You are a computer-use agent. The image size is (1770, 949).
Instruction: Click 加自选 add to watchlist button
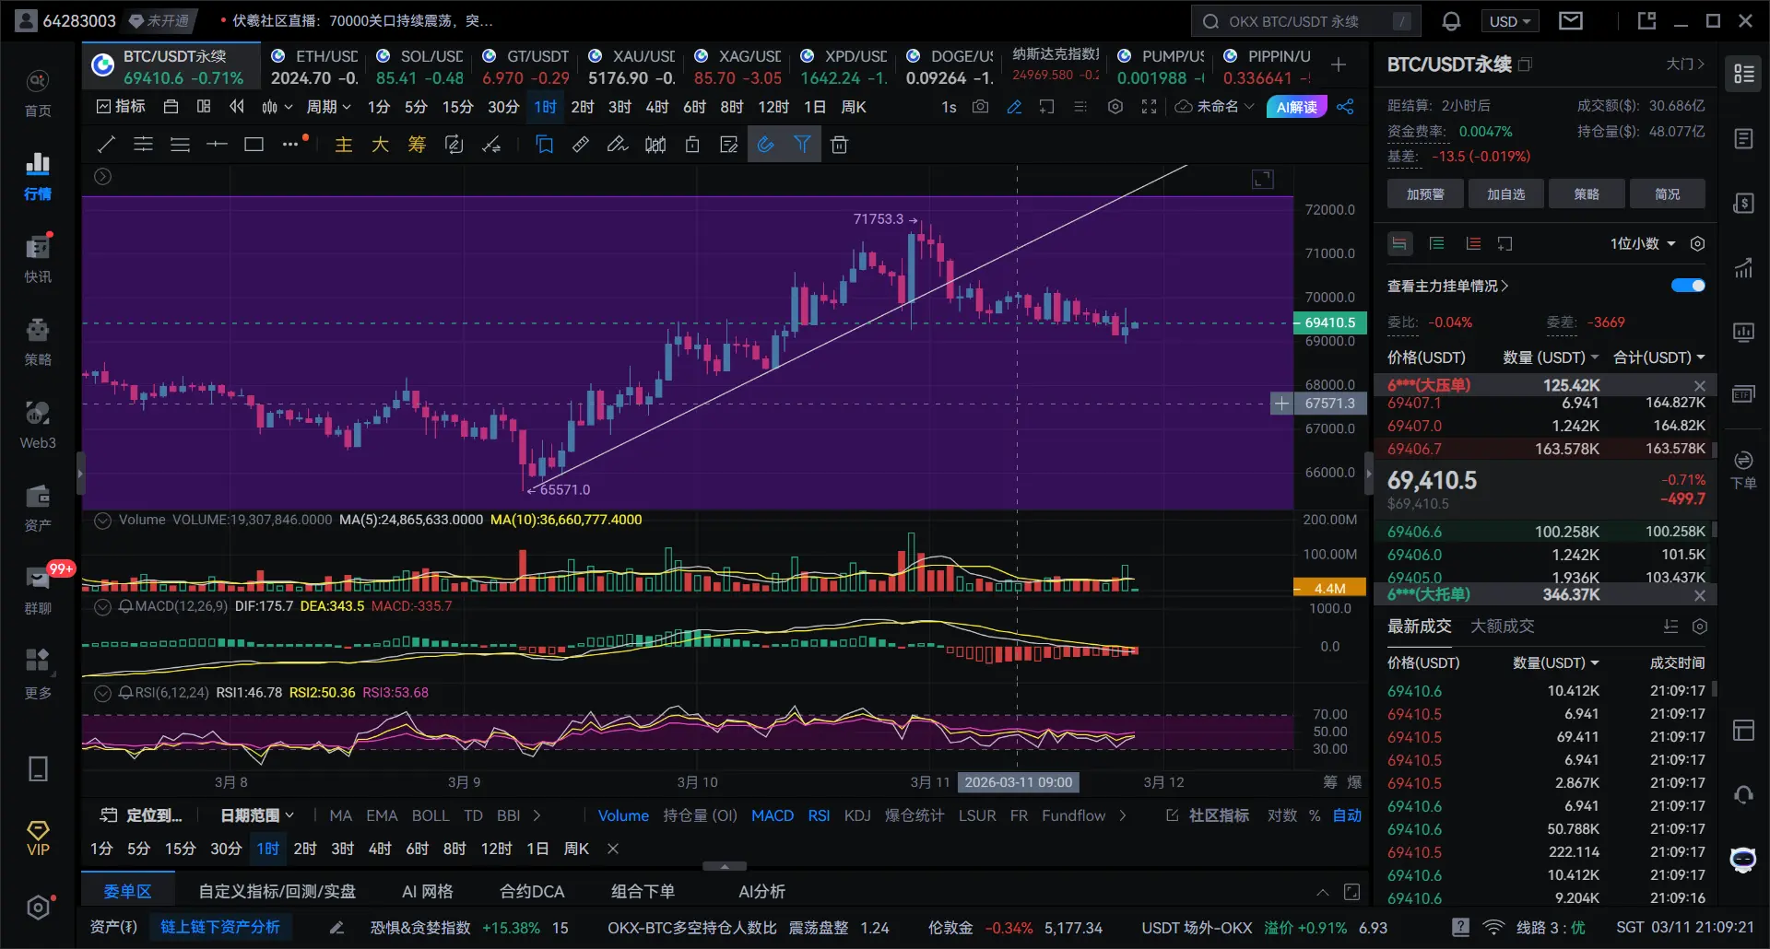coord(1506,194)
